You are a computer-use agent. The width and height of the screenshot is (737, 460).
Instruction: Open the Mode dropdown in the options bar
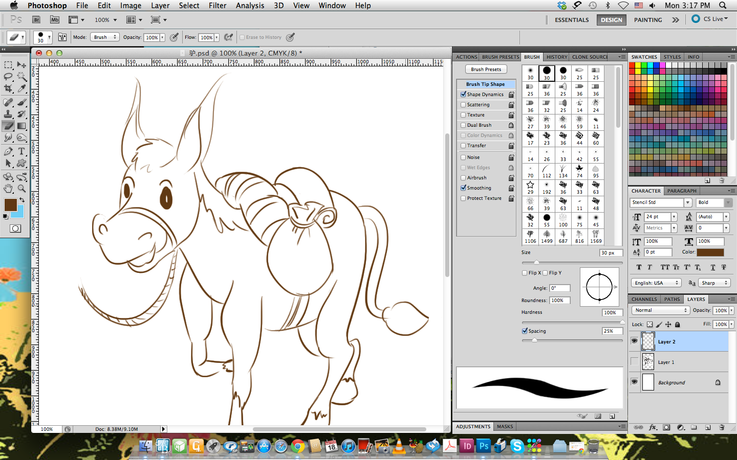pyautogui.click(x=104, y=37)
